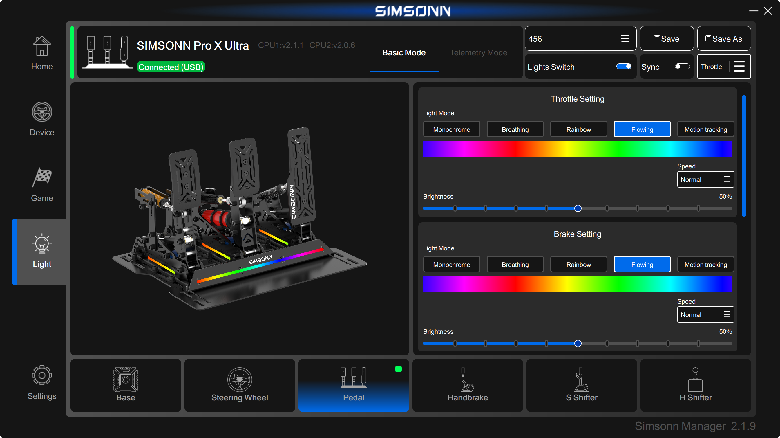This screenshot has height=438, width=780.
Task: Select Brake Monochrome light mode
Action: (x=451, y=265)
